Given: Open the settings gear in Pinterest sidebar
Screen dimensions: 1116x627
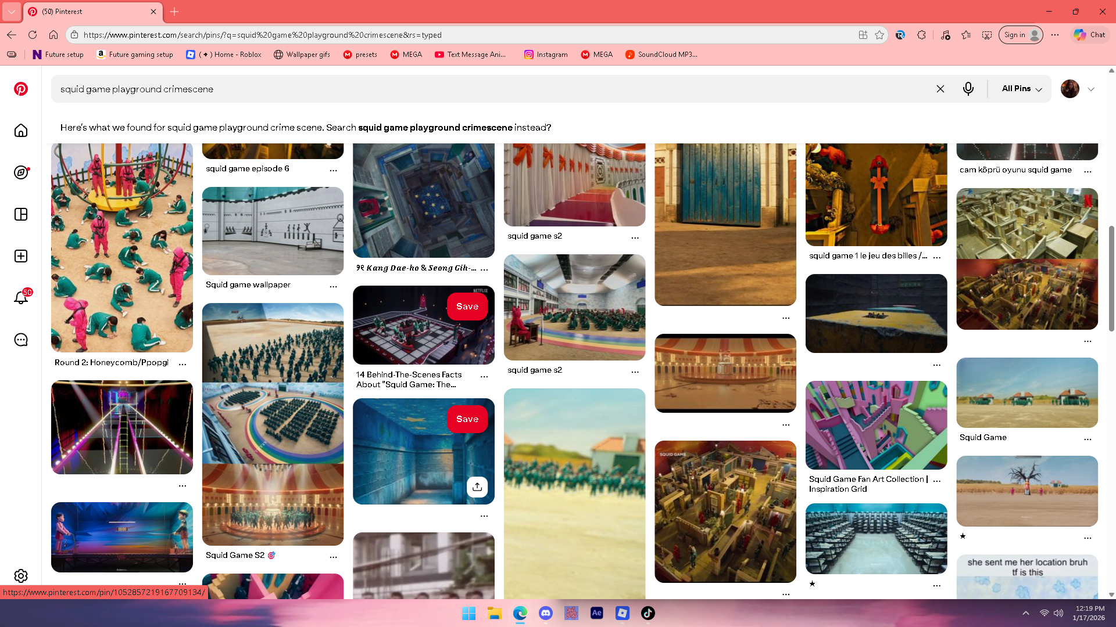Looking at the screenshot, I should 21,575.
